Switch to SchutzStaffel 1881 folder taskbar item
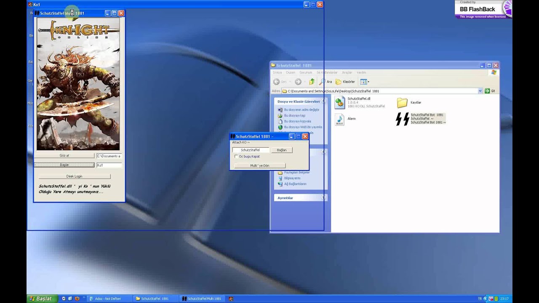 155,299
